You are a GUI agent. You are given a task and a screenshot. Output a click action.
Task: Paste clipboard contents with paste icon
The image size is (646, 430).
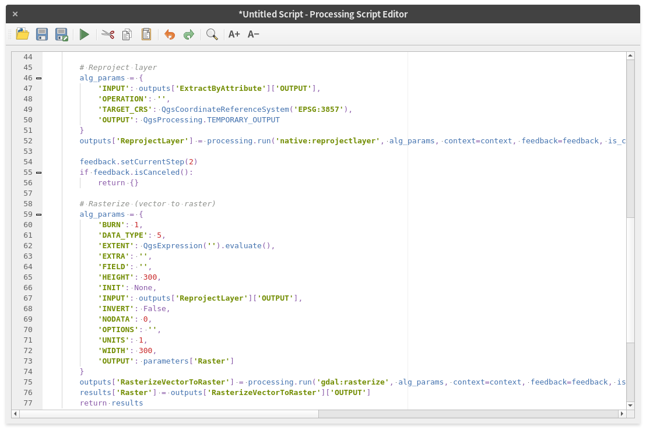(146, 34)
